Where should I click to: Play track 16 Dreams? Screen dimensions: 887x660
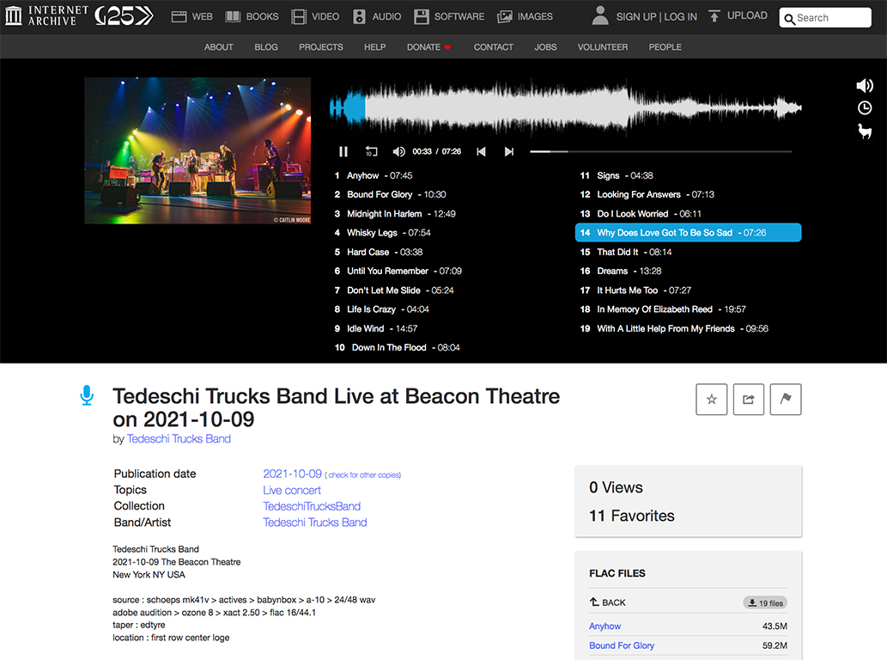(621, 271)
